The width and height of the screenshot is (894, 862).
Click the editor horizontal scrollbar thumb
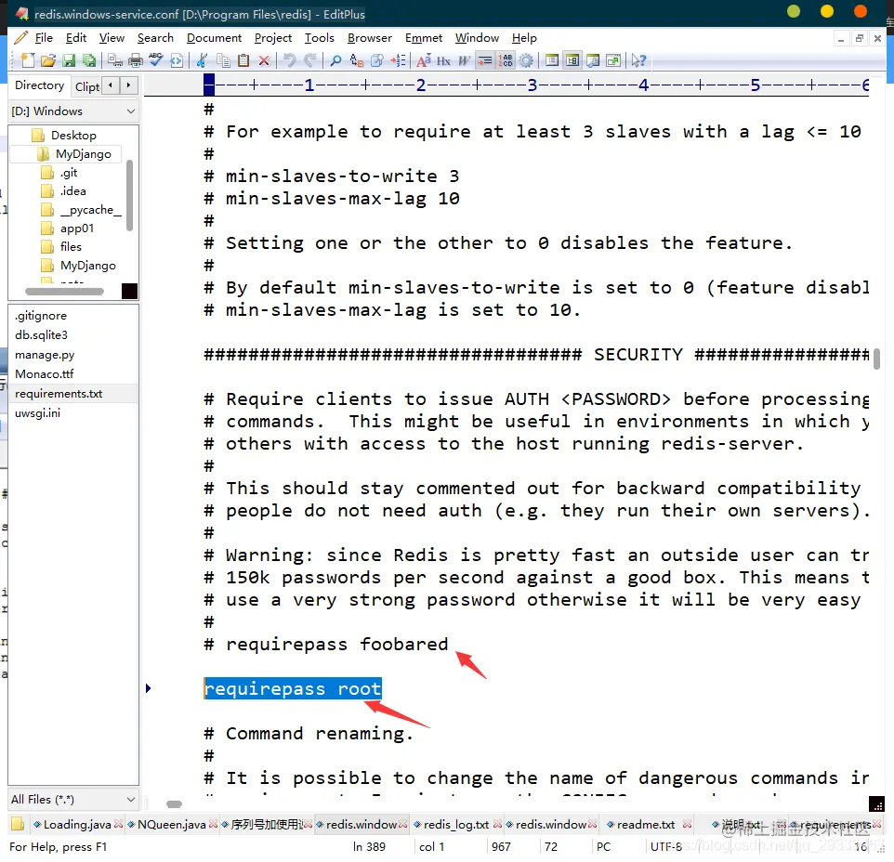coord(174,804)
